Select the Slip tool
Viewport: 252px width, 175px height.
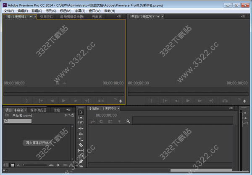coord(81,150)
